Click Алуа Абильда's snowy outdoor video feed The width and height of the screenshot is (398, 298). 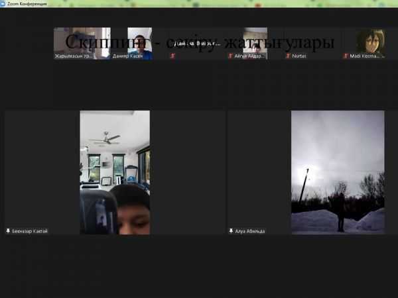[338, 172]
